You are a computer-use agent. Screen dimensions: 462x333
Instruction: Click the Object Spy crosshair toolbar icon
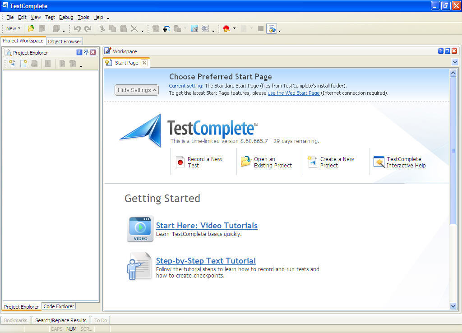(x=166, y=28)
